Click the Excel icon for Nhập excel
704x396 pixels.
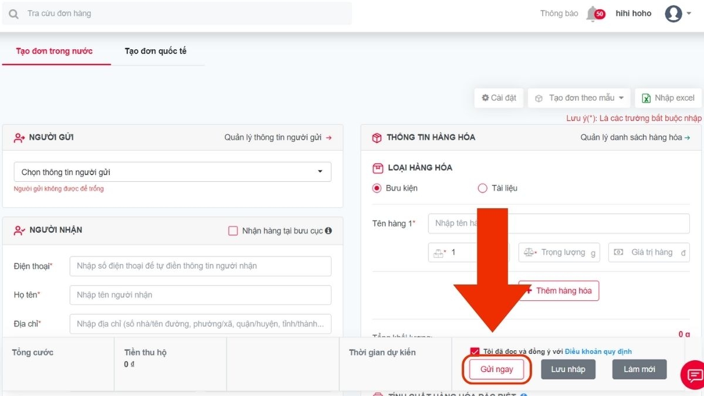(646, 98)
